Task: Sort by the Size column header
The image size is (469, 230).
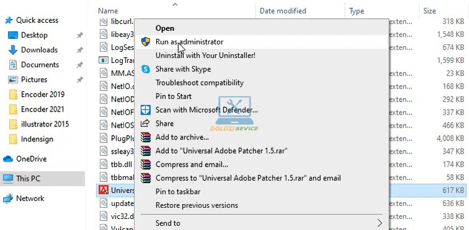Action: (430, 11)
